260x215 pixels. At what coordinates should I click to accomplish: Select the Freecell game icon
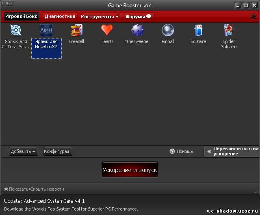[x=76, y=30]
